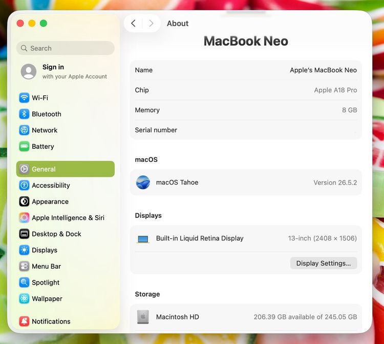Click the Bluetooth sidebar icon

click(x=24, y=114)
